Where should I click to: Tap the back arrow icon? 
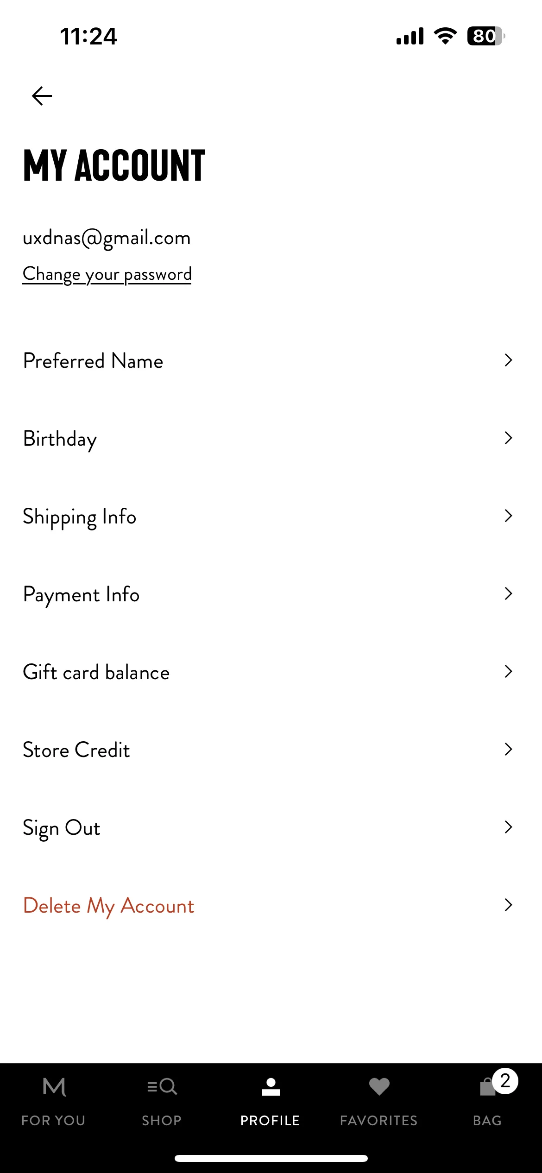[42, 96]
